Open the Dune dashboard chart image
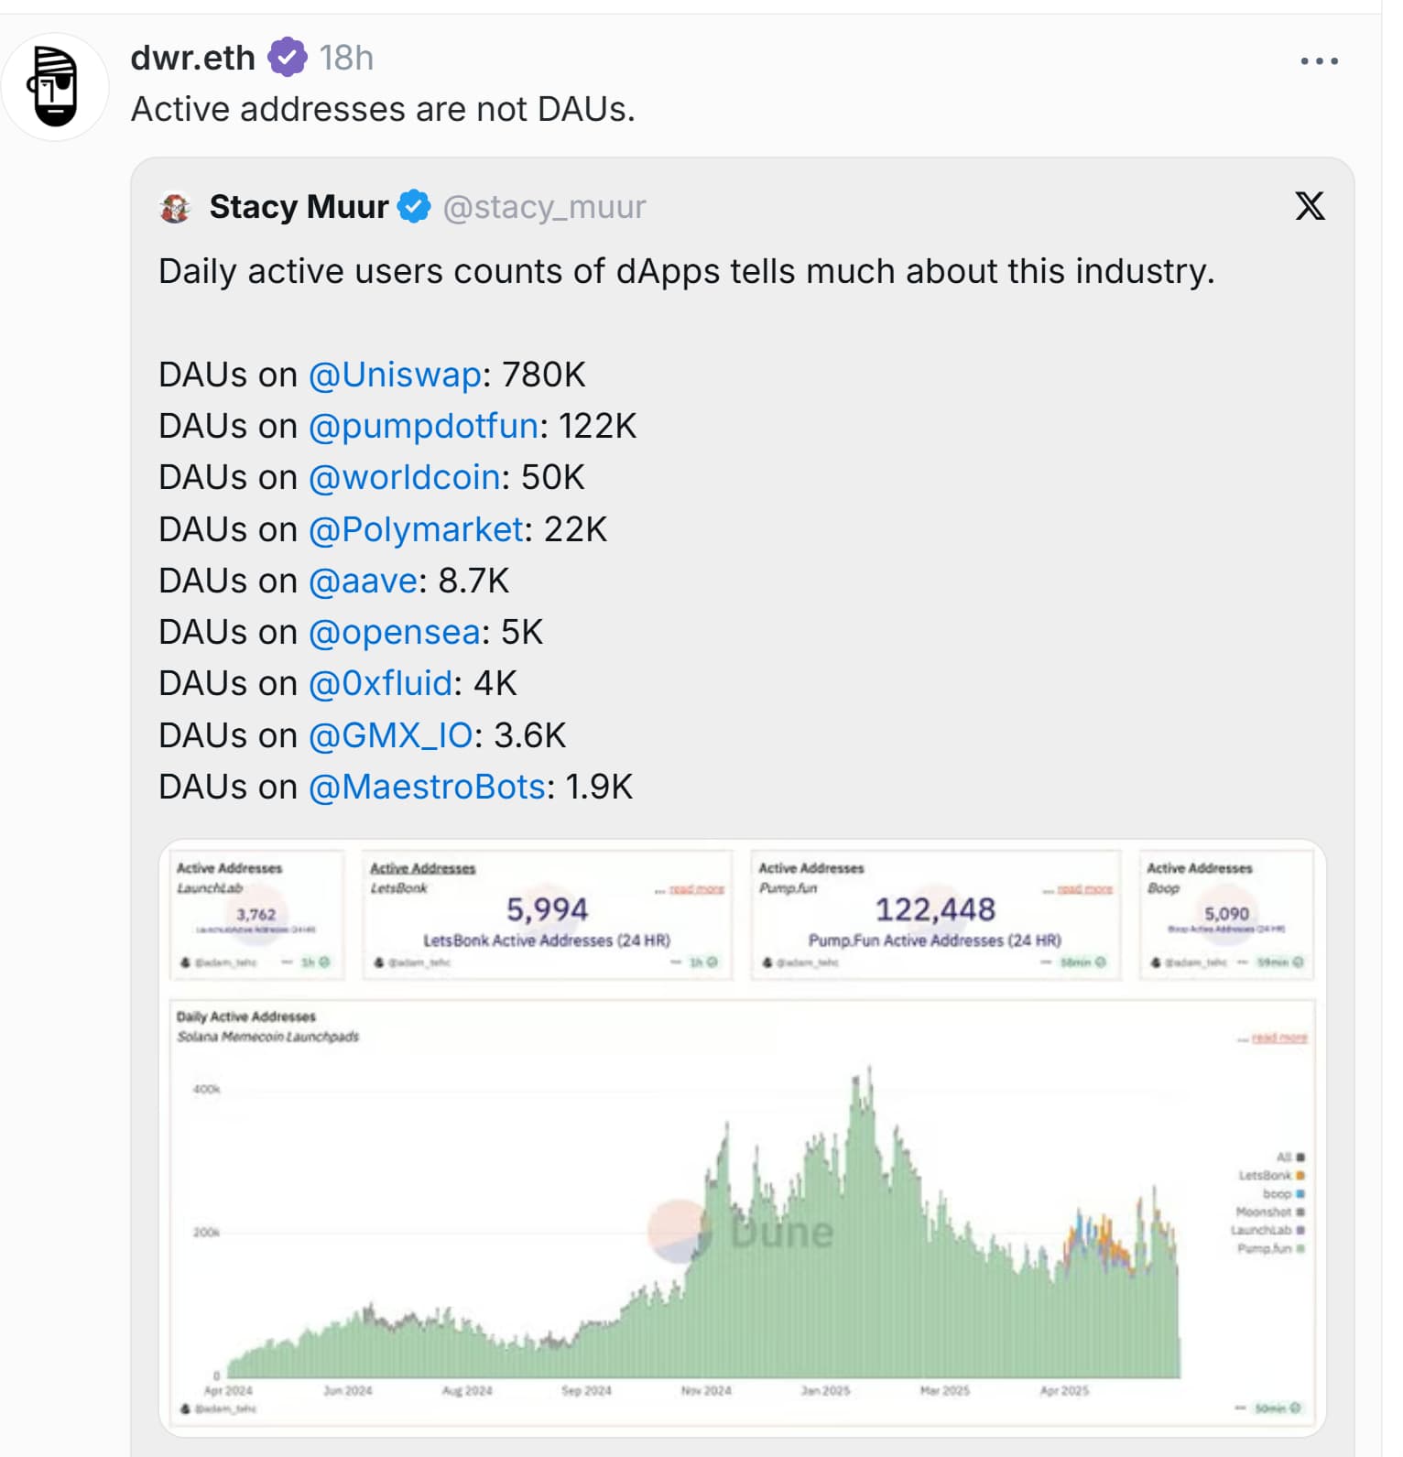 (x=742, y=1136)
